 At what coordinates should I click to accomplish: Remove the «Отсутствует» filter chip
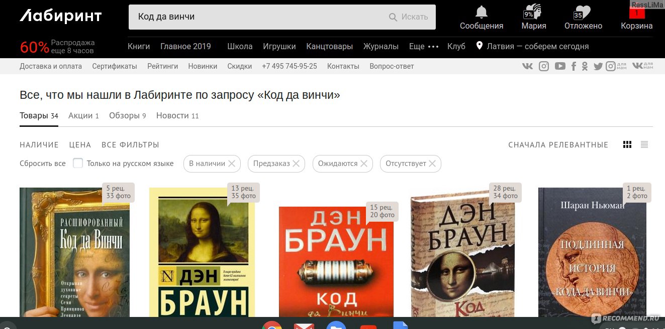click(432, 163)
